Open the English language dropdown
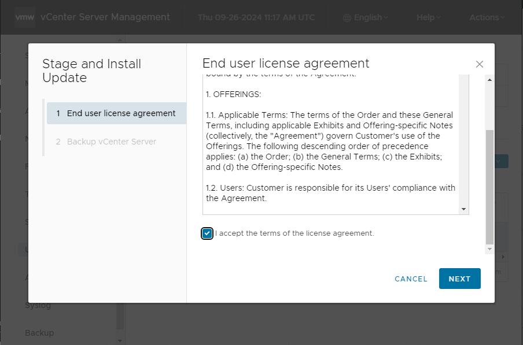523x345 pixels. coord(365,17)
